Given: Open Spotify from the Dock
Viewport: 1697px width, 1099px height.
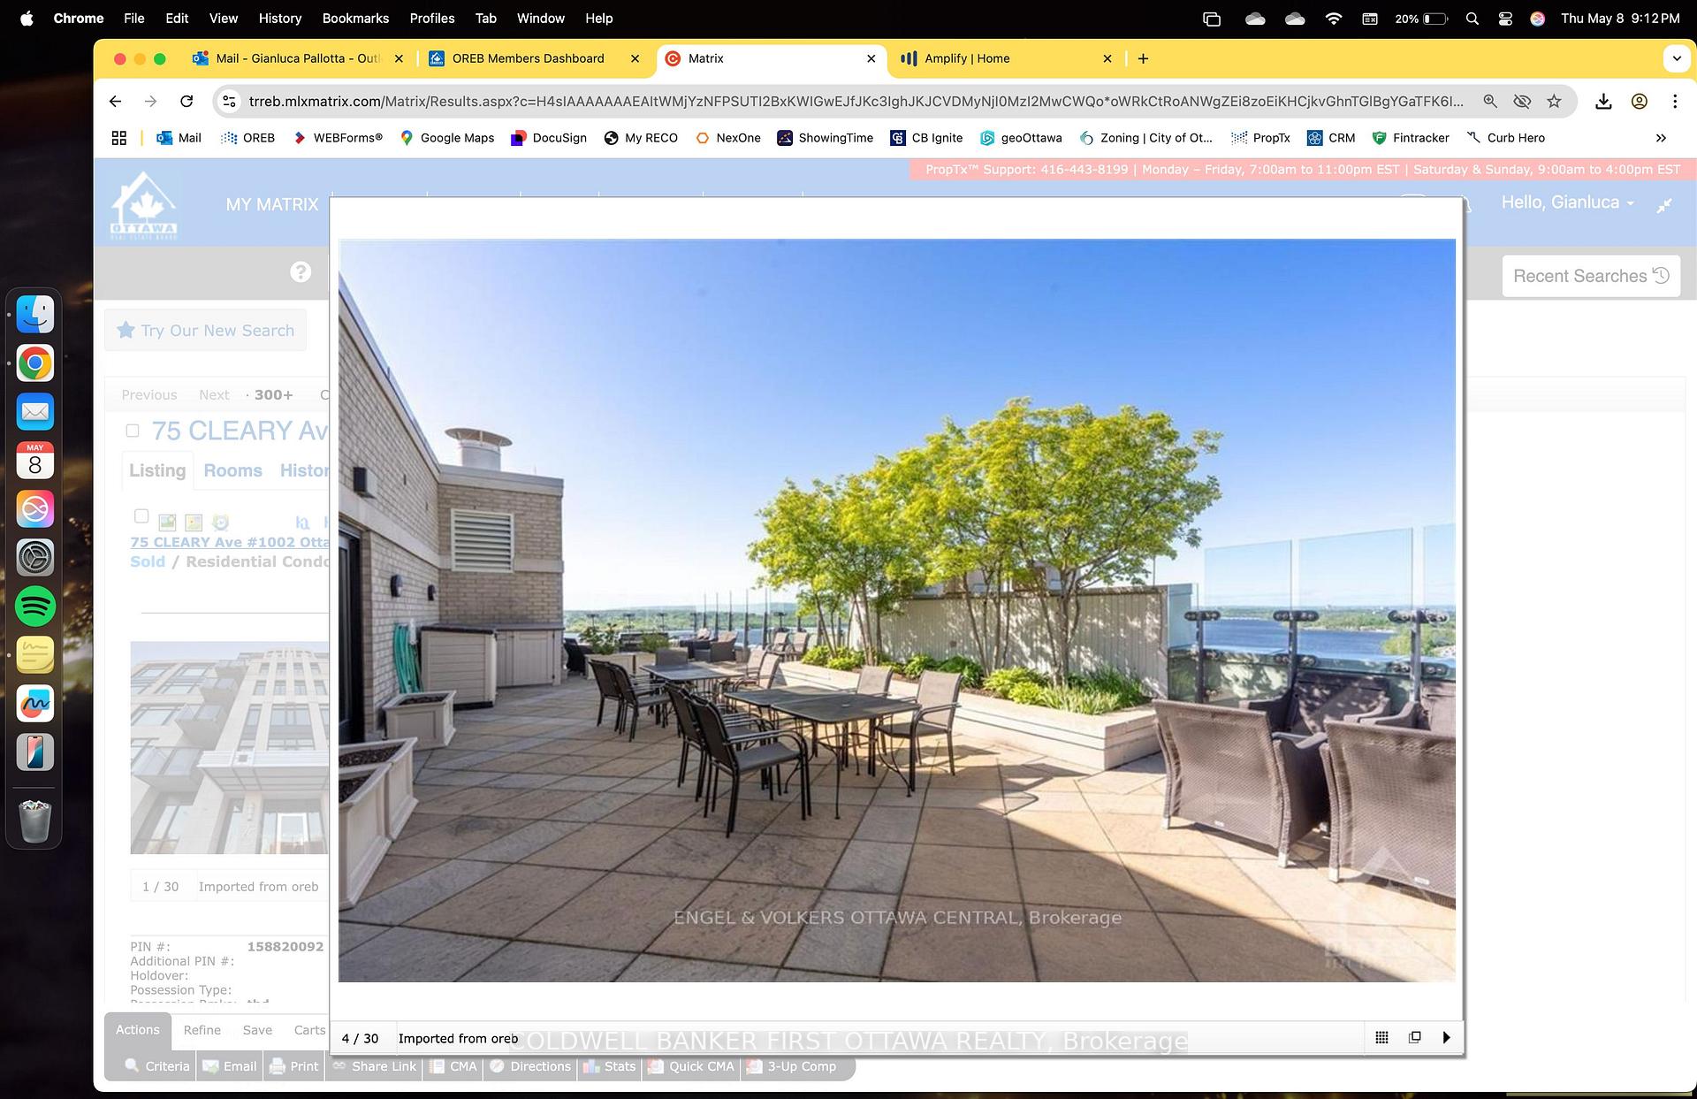Looking at the screenshot, I should pyautogui.click(x=35, y=607).
